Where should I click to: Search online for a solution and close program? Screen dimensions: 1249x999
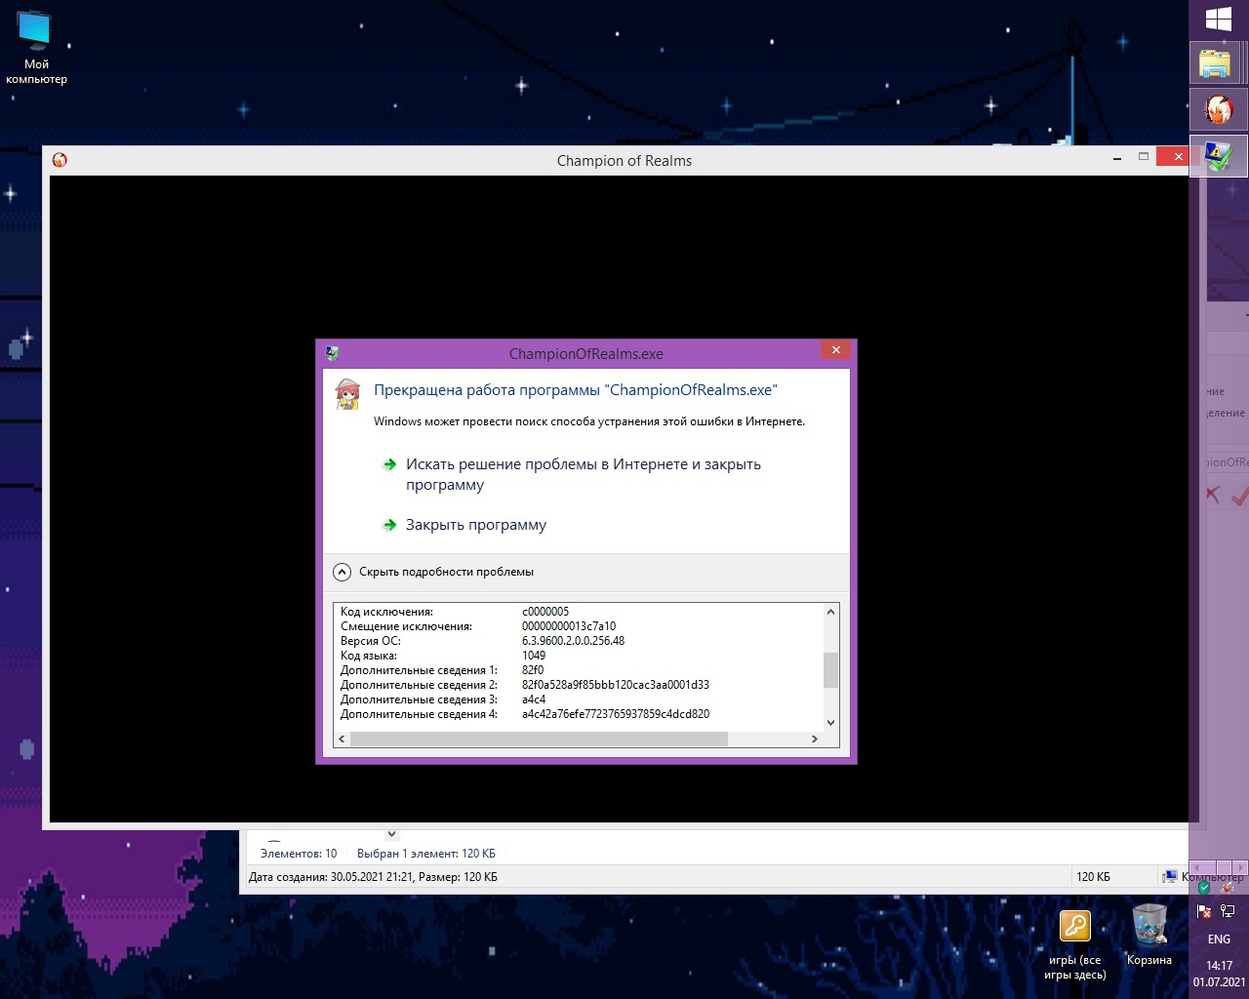pyautogui.click(x=584, y=474)
